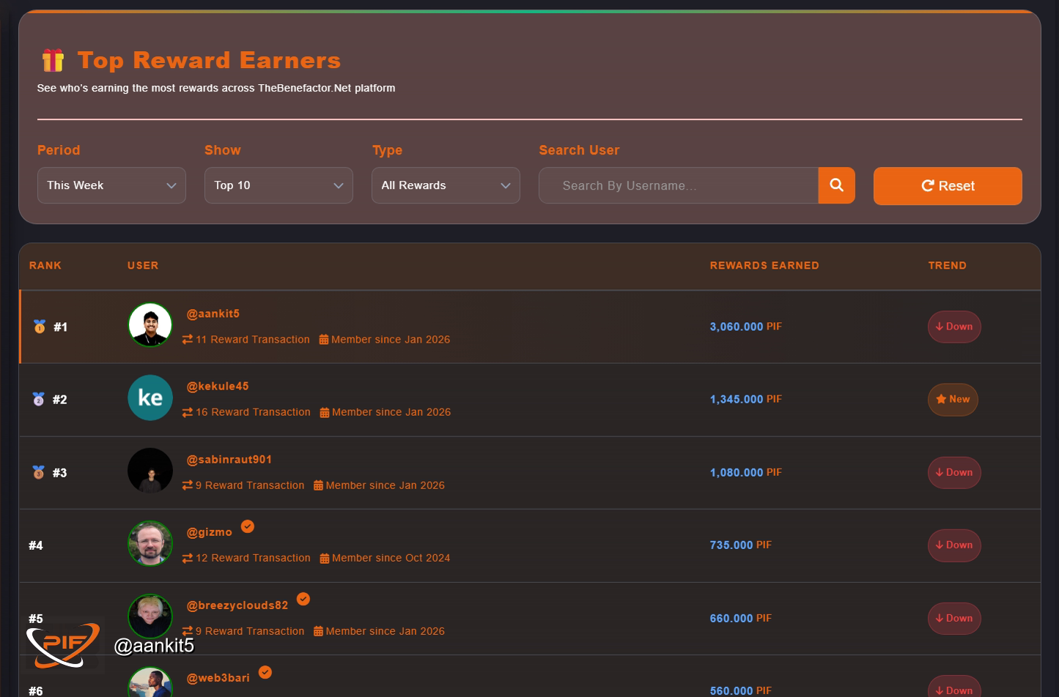Click the transaction arrows icon in @sabinraut901's row
1059x697 pixels.
coord(188,485)
